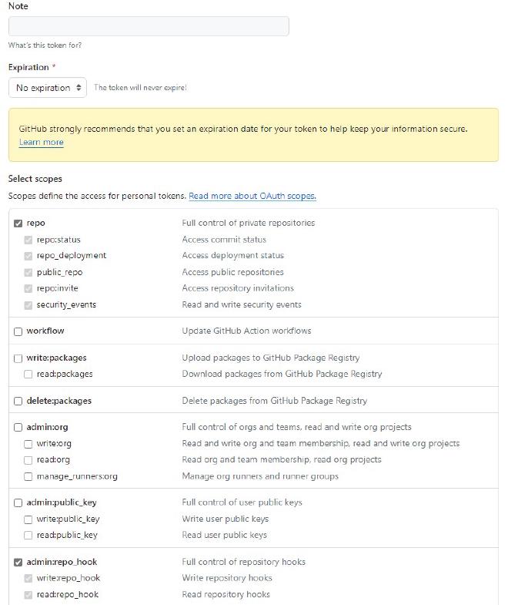Click the Note text input field

[x=149, y=26]
